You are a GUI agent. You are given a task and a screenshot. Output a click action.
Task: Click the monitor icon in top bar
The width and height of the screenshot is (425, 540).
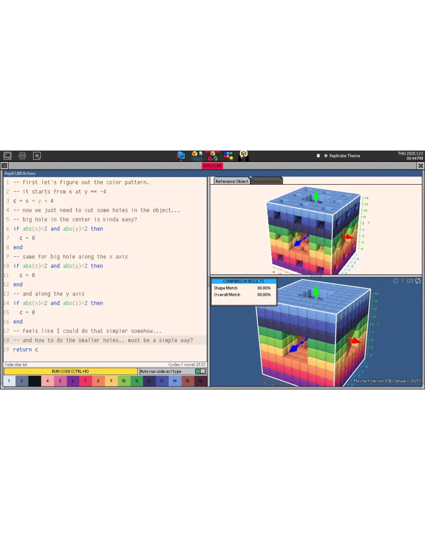click(x=7, y=156)
